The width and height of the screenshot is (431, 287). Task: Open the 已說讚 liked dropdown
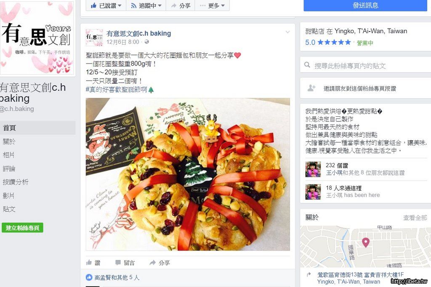point(106,5)
